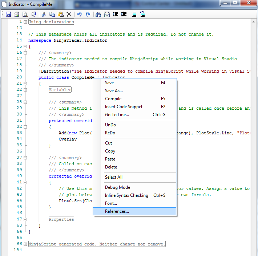
Task: Collapse the summary comment at line 28
Action: tap(25, 102)
